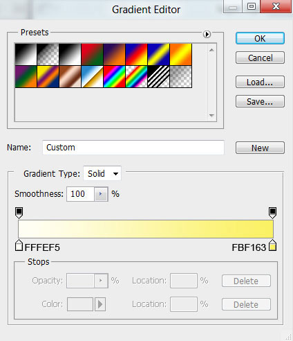Select the black to white gradient preset
Screen dimensions: 293x341
point(70,54)
